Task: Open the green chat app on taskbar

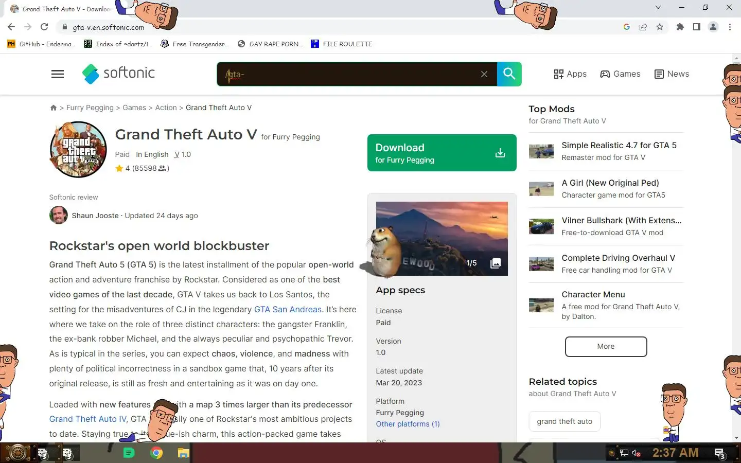Action: coord(129,453)
